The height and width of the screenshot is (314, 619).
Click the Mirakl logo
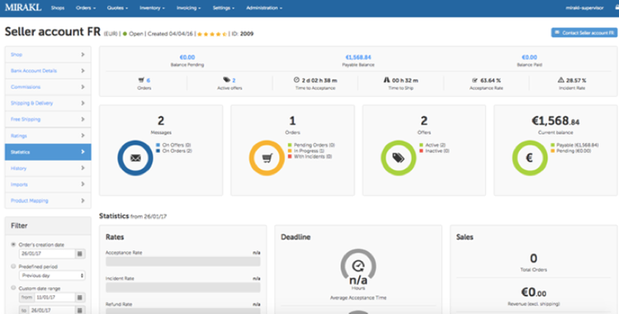(x=23, y=7)
